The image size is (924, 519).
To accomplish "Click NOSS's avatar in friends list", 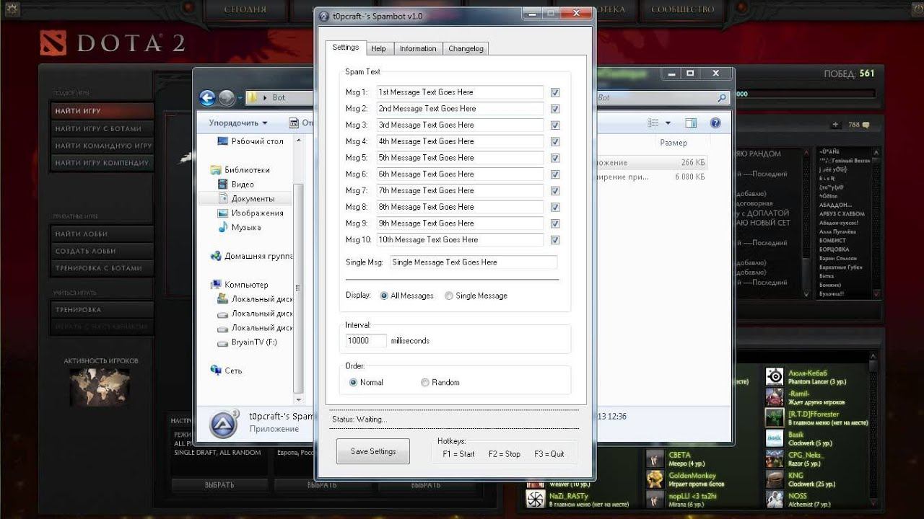I will pos(775,500).
